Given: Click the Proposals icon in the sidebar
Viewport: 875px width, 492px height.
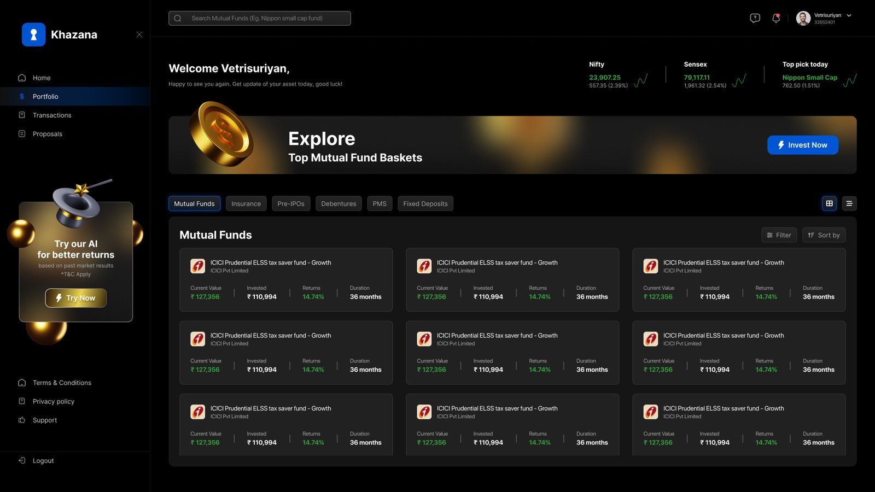Looking at the screenshot, I should pos(22,133).
